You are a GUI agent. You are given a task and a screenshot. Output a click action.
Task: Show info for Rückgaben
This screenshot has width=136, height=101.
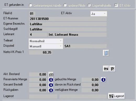click(51, 90)
